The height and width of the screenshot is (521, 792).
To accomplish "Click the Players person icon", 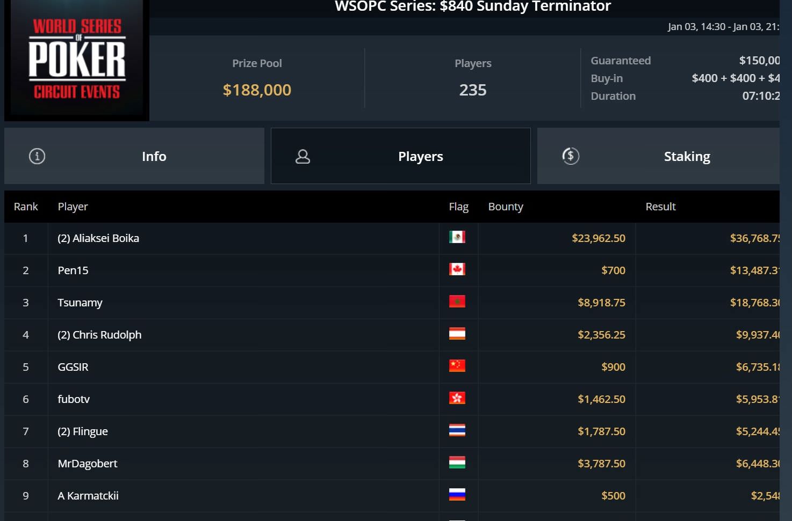I will pyautogui.click(x=303, y=156).
